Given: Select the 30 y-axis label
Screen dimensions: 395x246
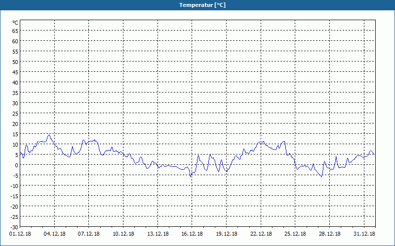Looking at the screenshot, I should tap(15, 103).
